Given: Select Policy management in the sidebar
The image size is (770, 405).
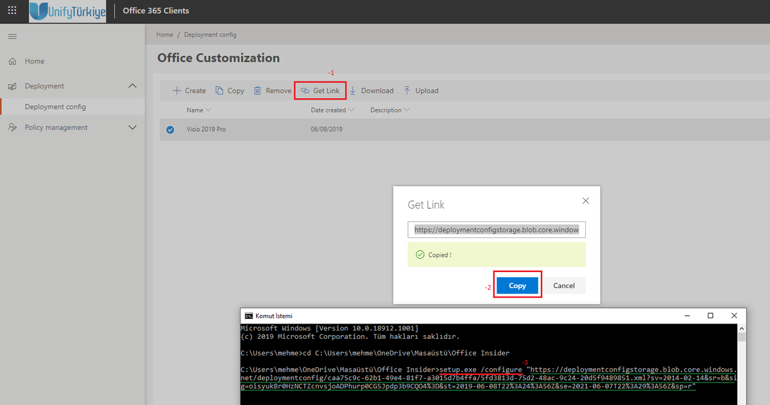Looking at the screenshot, I should click(x=56, y=128).
